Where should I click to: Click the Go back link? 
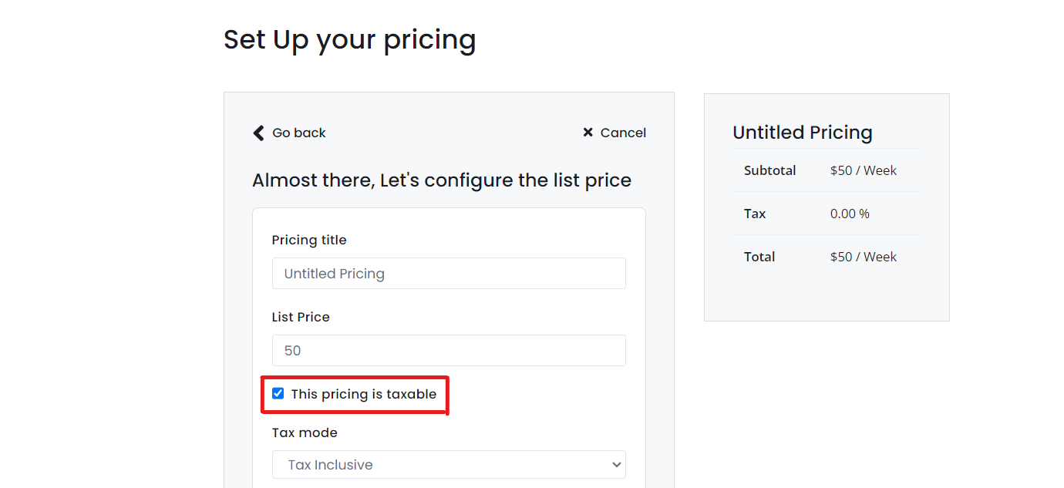click(298, 133)
